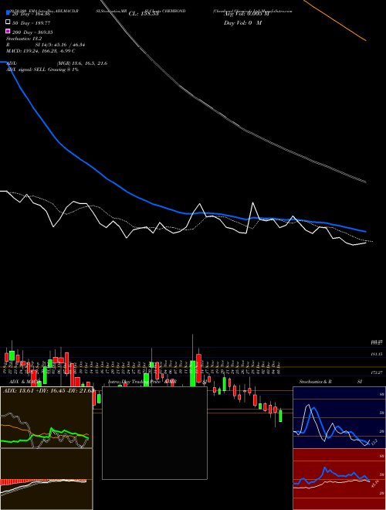Click the magenta 200 Day EMA legend swatch
The height and width of the screenshot is (510, 386).
(x=8, y=32)
